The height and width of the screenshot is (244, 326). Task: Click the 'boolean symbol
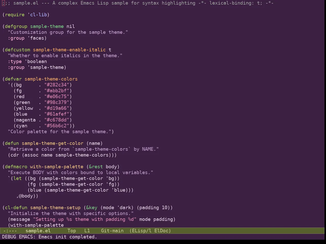[x=36, y=62]
